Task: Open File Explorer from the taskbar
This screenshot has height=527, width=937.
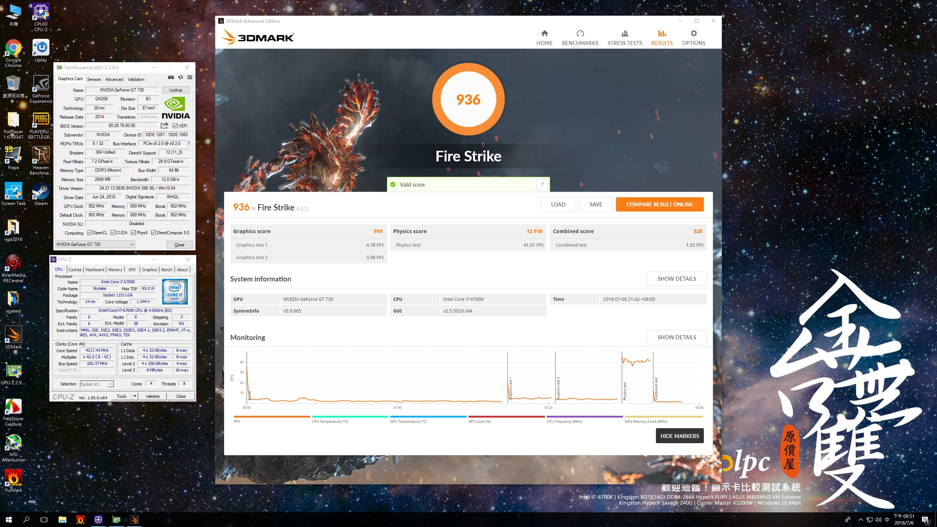Action: pyautogui.click(x=62, y=519)
